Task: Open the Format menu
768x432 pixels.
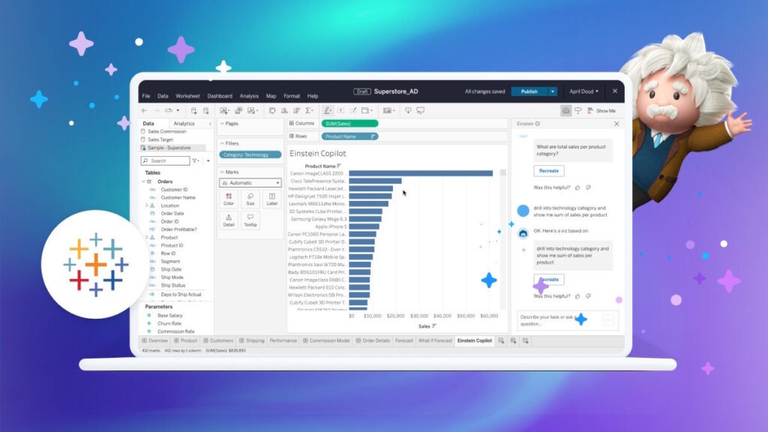Action: click(x=292, y=96)
